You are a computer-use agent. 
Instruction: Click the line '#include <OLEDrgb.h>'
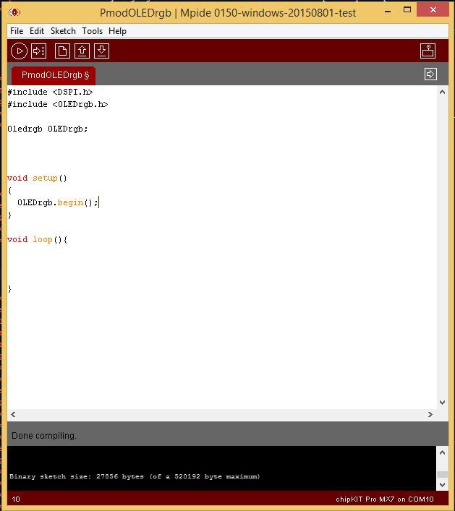point(58,104)
